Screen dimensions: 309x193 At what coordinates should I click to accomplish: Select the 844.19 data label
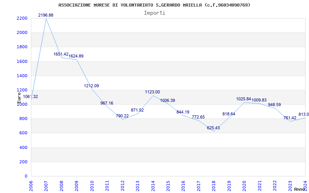[183, 112]
